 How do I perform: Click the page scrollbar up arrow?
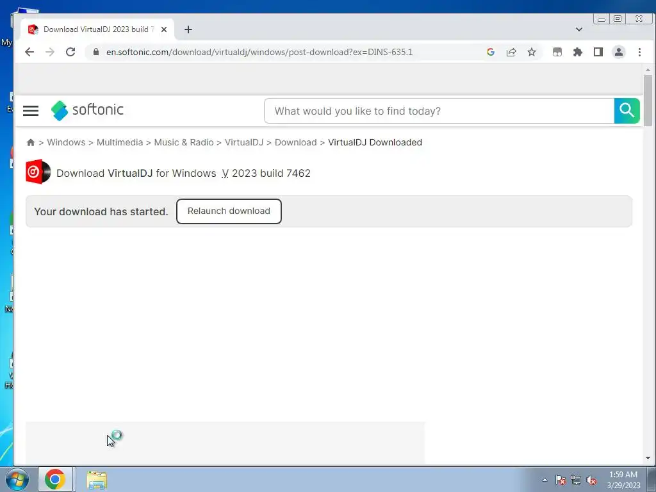pyautogui.click(x=648, y=70)
